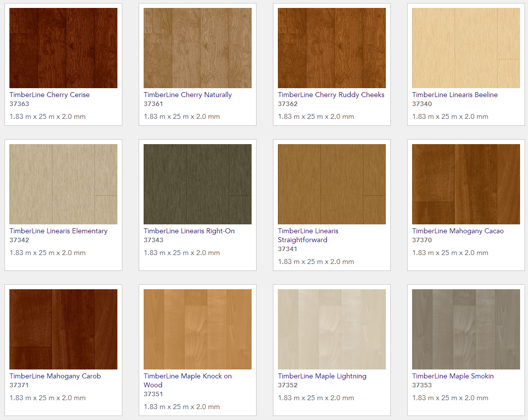Select product code 37361
528x420 pixels.
(x=153, y=104)
